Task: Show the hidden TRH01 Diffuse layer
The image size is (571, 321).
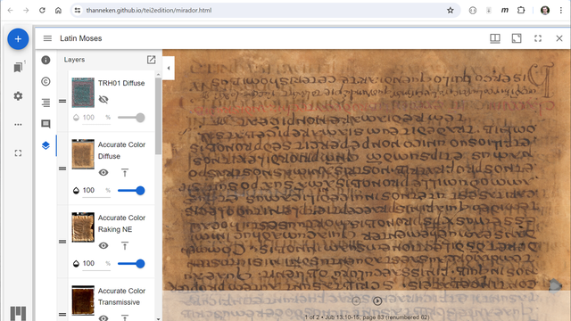Action: [103, 99]
